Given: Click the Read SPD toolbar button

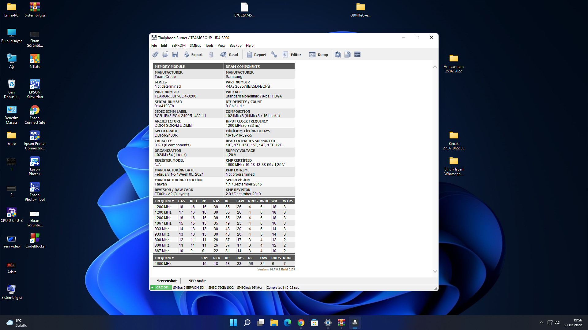Looking at the screenshot, I should coord(229,55).
